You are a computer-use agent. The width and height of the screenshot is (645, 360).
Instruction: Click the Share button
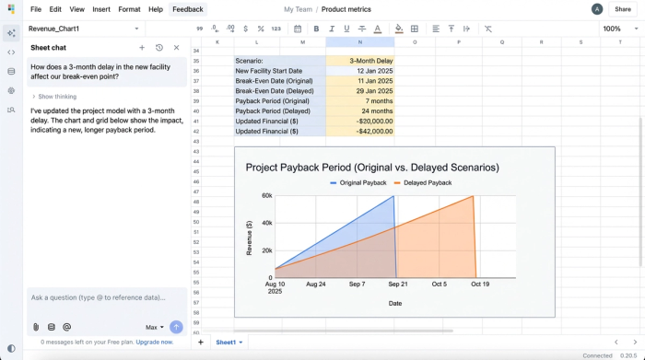[x=623, y=9]
